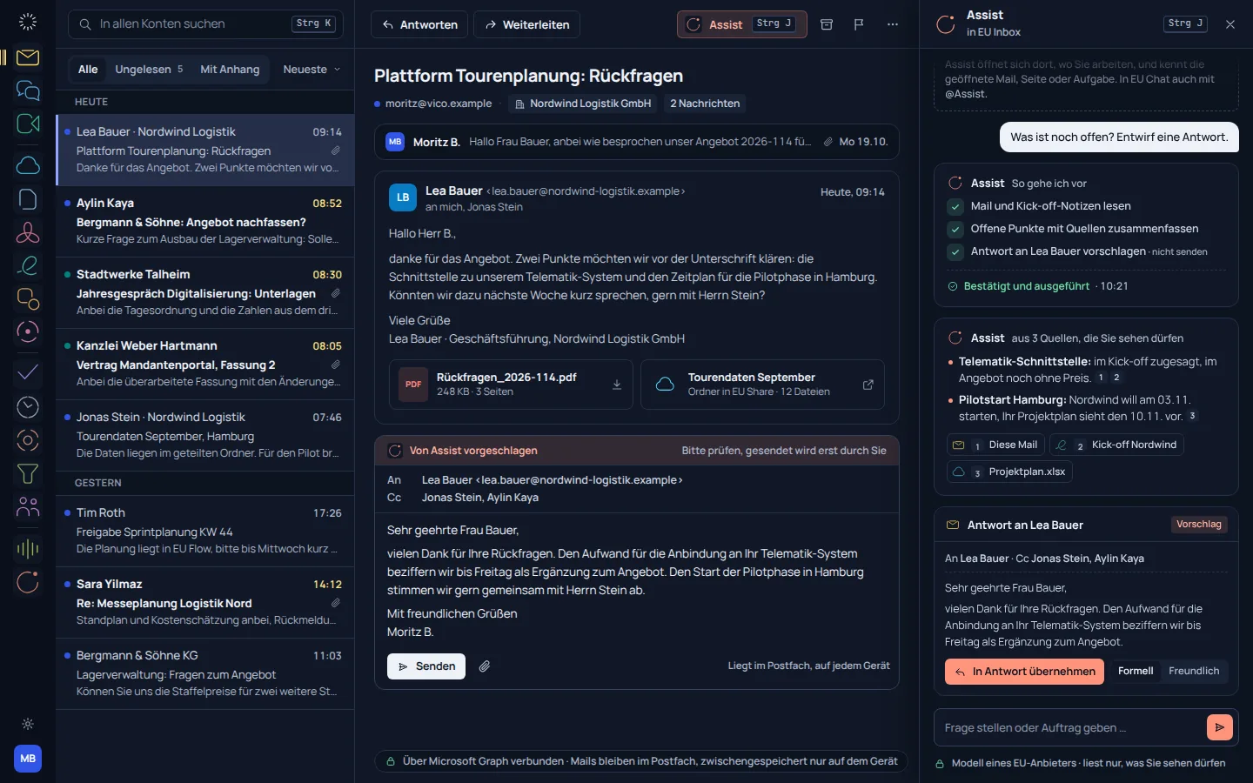Attach a file with the paperclip beside Senden
Viewport: 1253px width, 783px height.
click(485, 666)
